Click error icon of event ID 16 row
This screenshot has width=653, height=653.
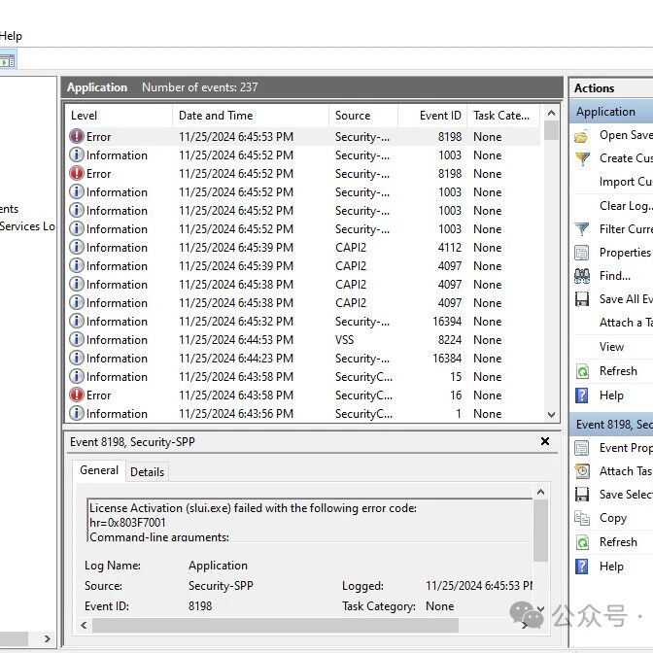pos(77,395)
